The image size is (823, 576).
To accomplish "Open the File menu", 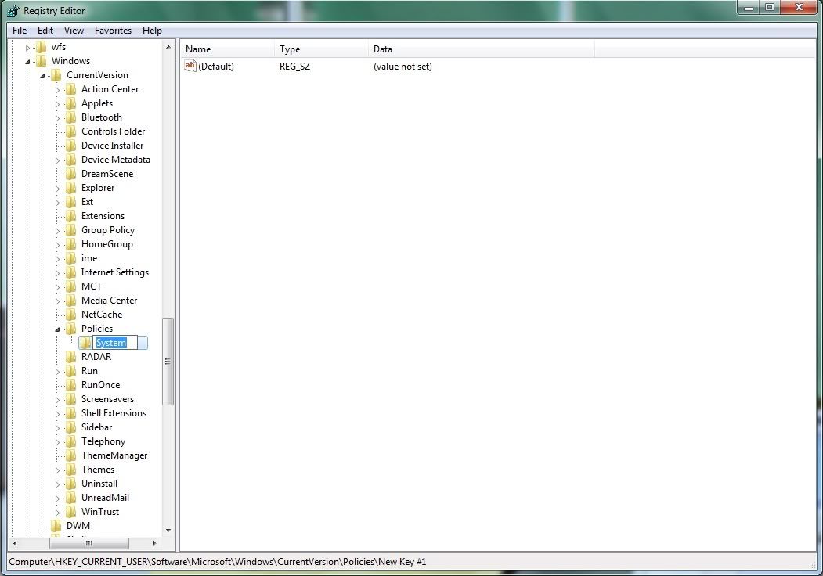I will pos(20,31).
